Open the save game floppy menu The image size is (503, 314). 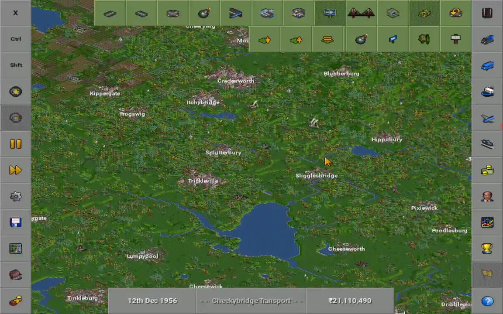[15, 222]
